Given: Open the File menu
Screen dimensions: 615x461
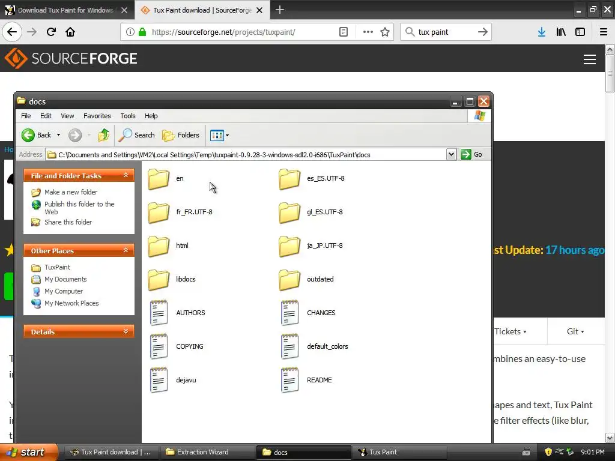Looking at the screenshot, I should click(26, 116).
